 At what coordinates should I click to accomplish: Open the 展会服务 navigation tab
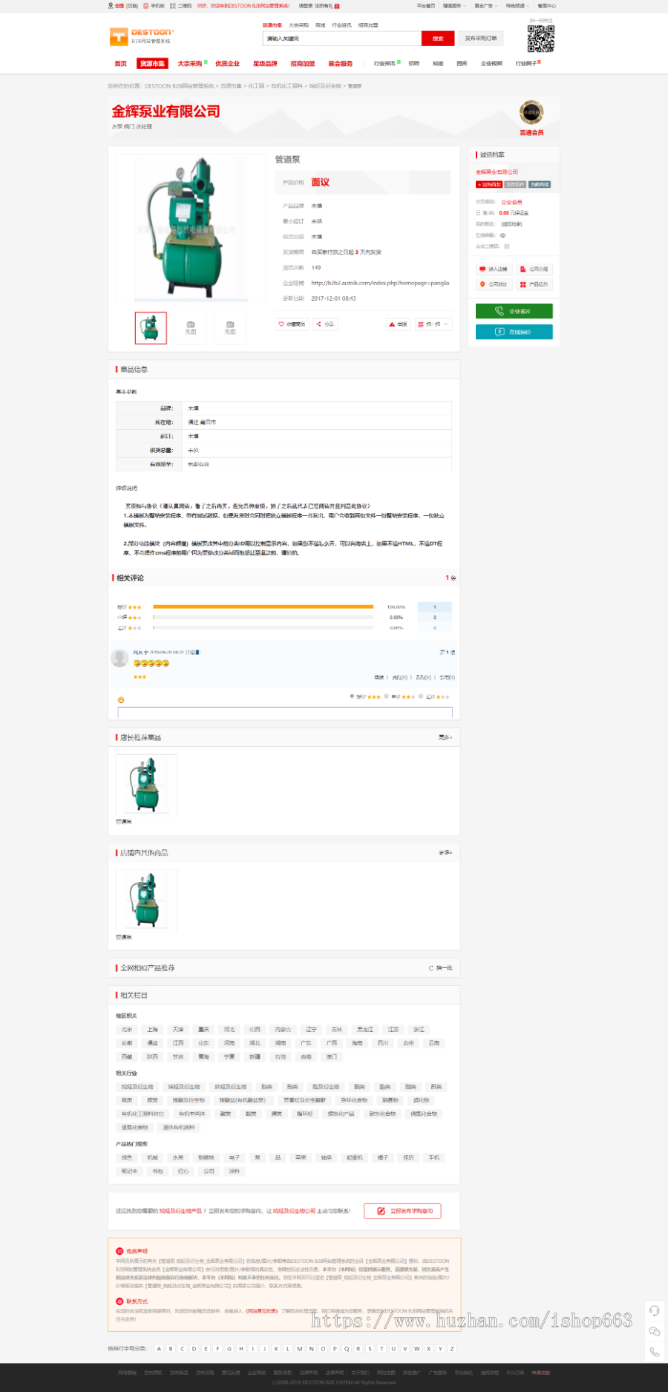click(x=340, y=64)
